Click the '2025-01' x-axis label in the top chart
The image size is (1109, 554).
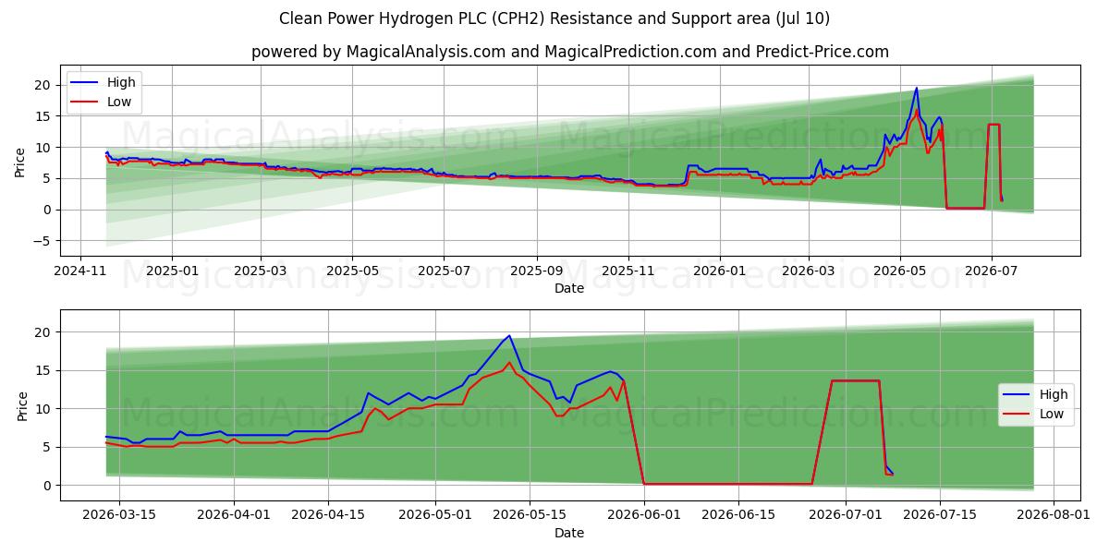pos(171,271)
